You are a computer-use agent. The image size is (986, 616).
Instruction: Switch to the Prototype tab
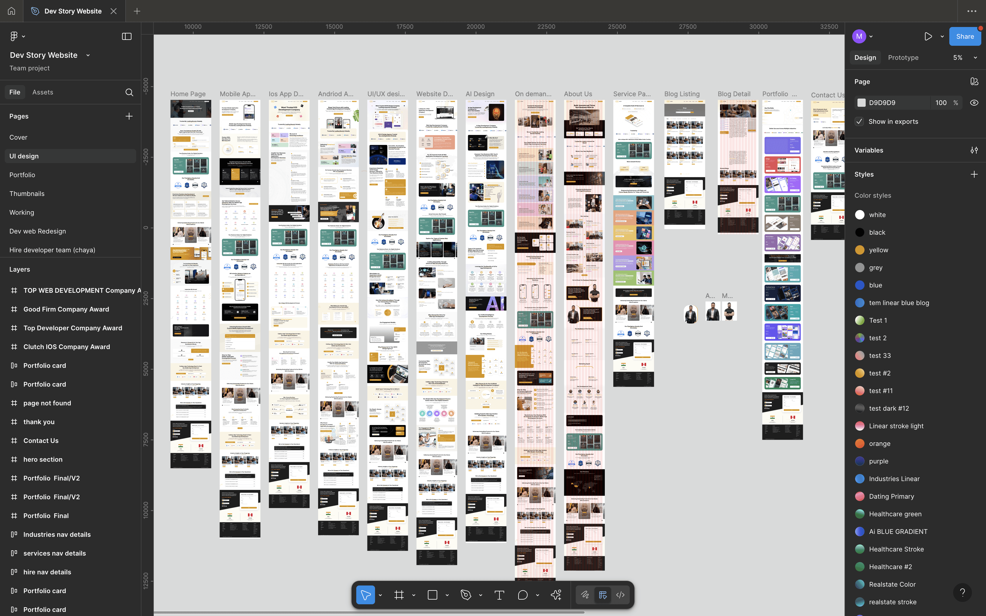click(903, 58)
